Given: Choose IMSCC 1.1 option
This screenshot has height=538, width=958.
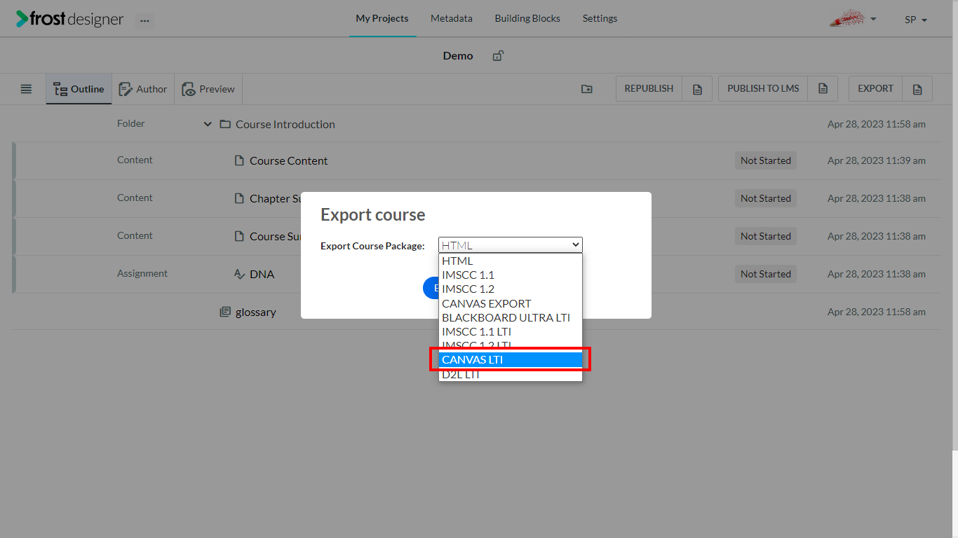Looking at the screenshot, I should 511,275.
